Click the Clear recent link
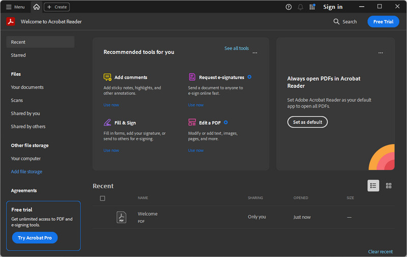The height and width of the screenshot is (257, 407). point(380,251)
